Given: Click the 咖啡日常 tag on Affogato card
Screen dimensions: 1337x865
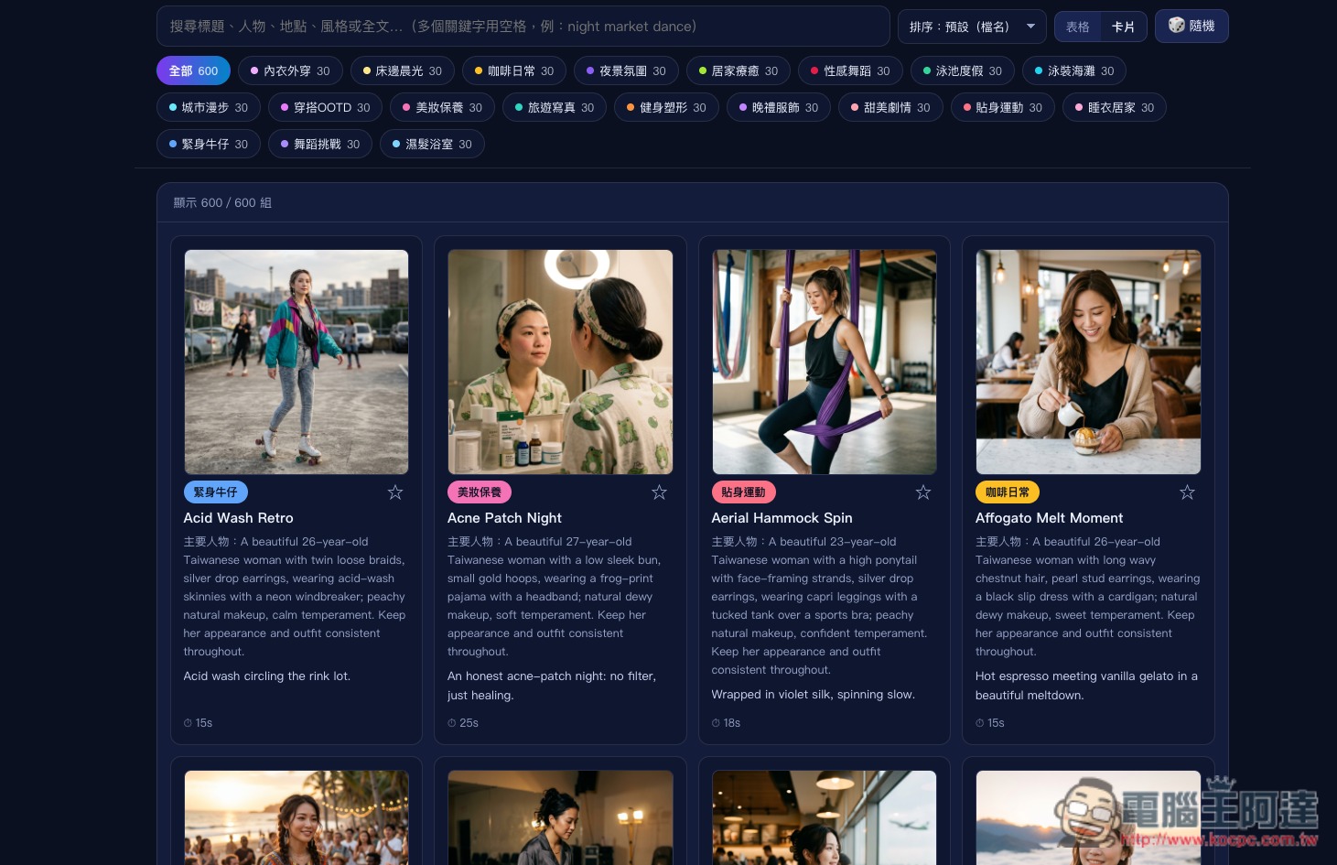Looking at the screenshot, I should [x=1008, y=492].
